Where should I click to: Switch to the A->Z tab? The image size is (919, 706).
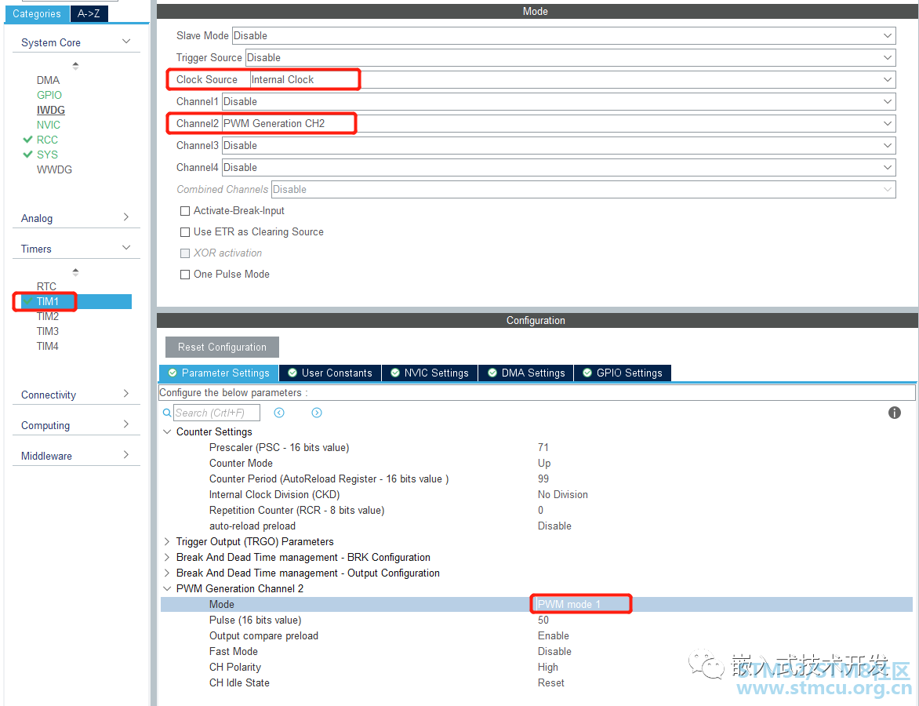pos(89,13)
